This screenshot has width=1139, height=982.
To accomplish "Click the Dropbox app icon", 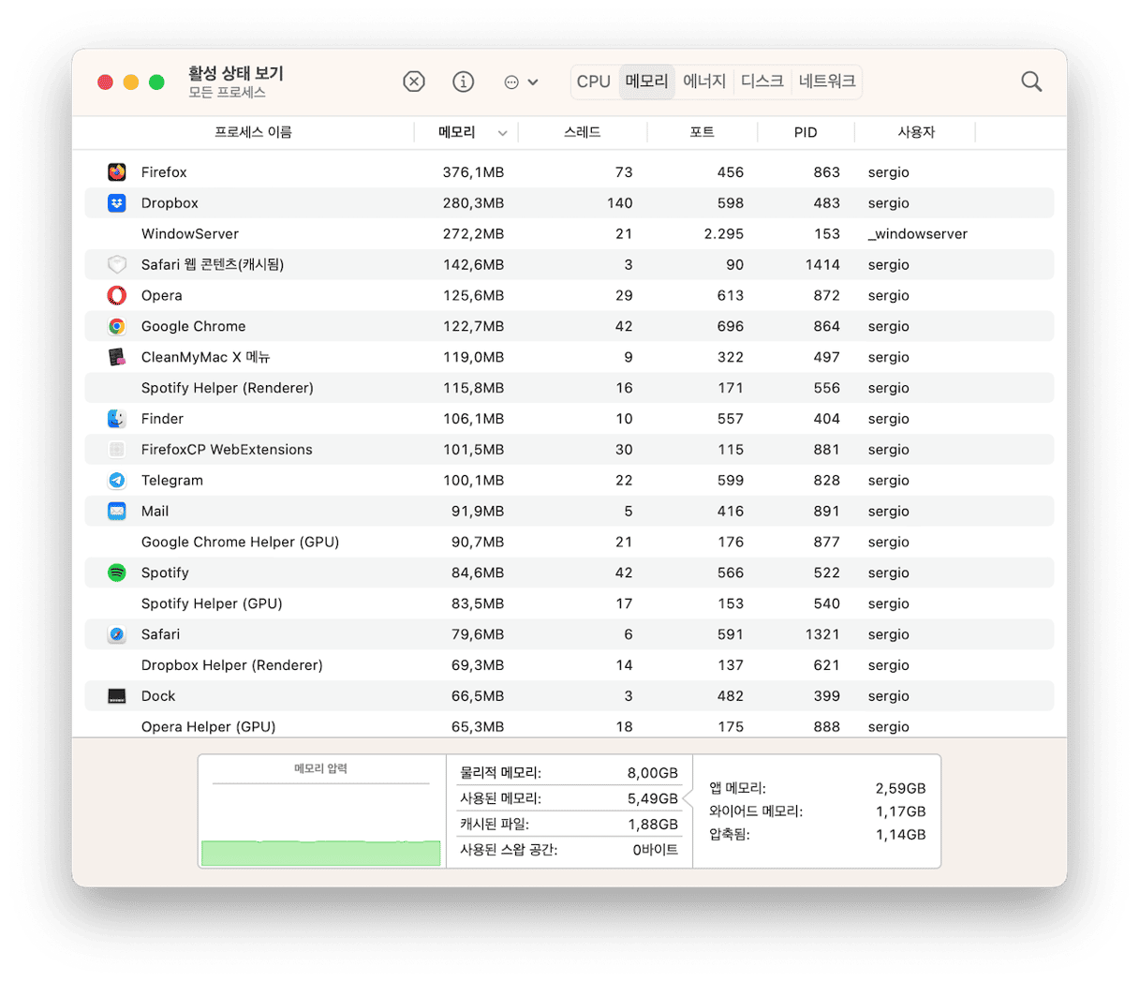I will pos(116,202).
